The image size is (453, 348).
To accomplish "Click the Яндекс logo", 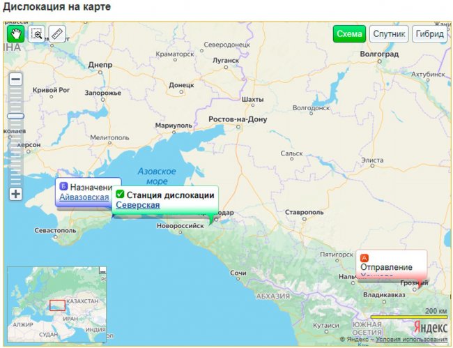I will [x=430, y=326].
